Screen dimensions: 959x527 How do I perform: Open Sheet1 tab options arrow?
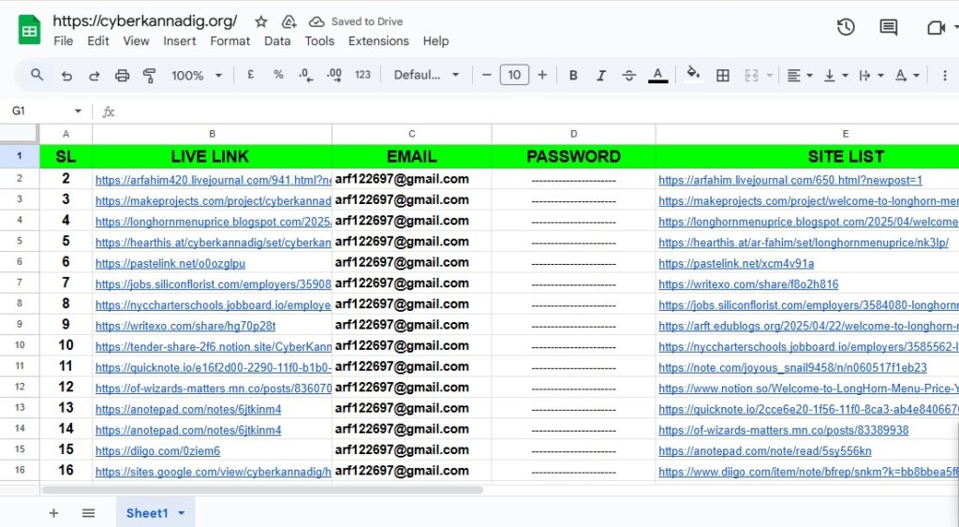pos(181,513)
